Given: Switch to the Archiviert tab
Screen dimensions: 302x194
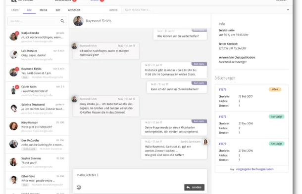Looking at the screenshot, I should 74,10.
